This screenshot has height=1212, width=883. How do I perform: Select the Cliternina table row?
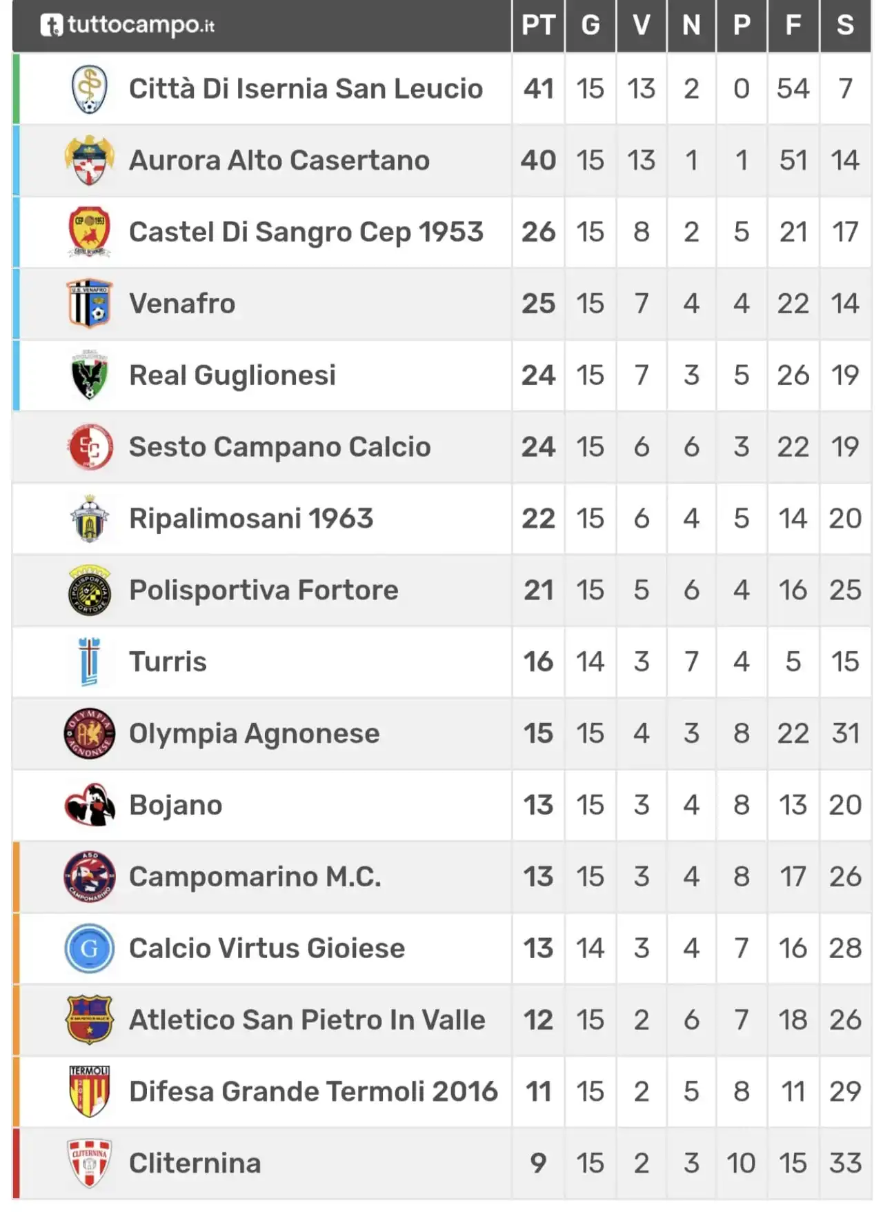[441, 1163]
